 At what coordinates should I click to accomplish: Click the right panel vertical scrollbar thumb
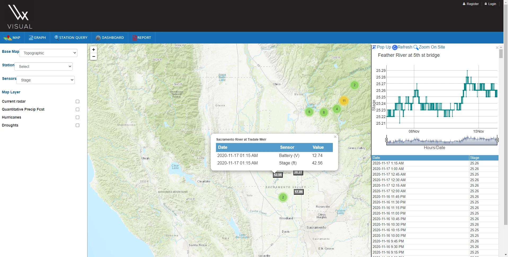[x=501, y=54]
